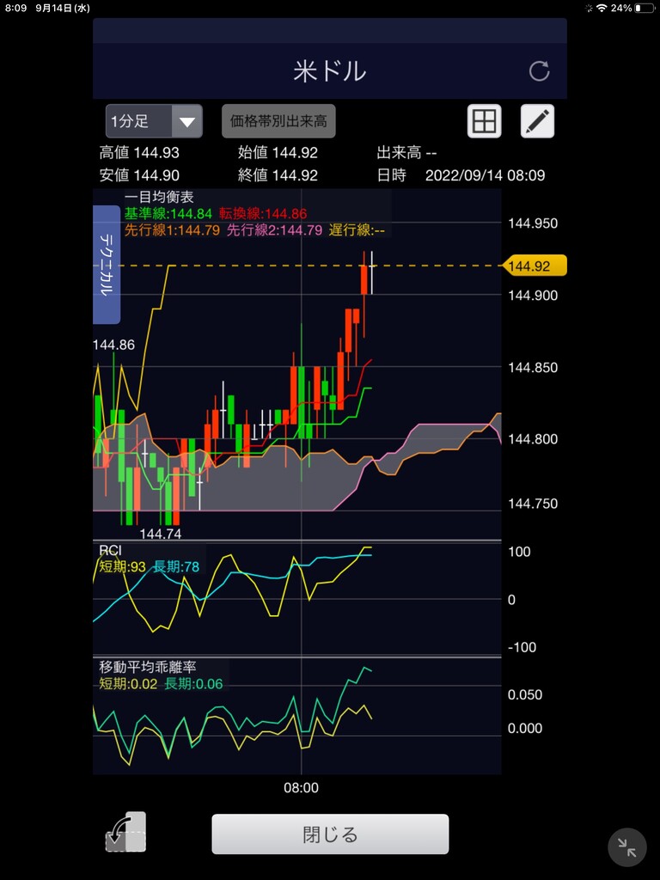Tap the 先行線2:144.79 legend
660x880 pixels.
click(274, 230)
